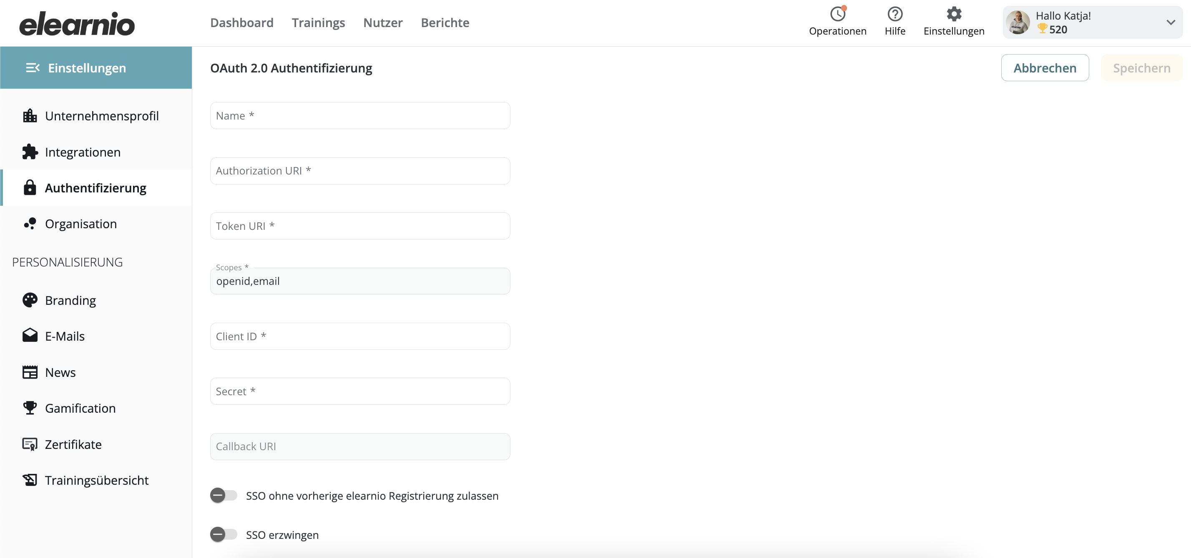Open the Operationen clock icon
This screenshot has width=1191, height=558.
pos(837,14)
